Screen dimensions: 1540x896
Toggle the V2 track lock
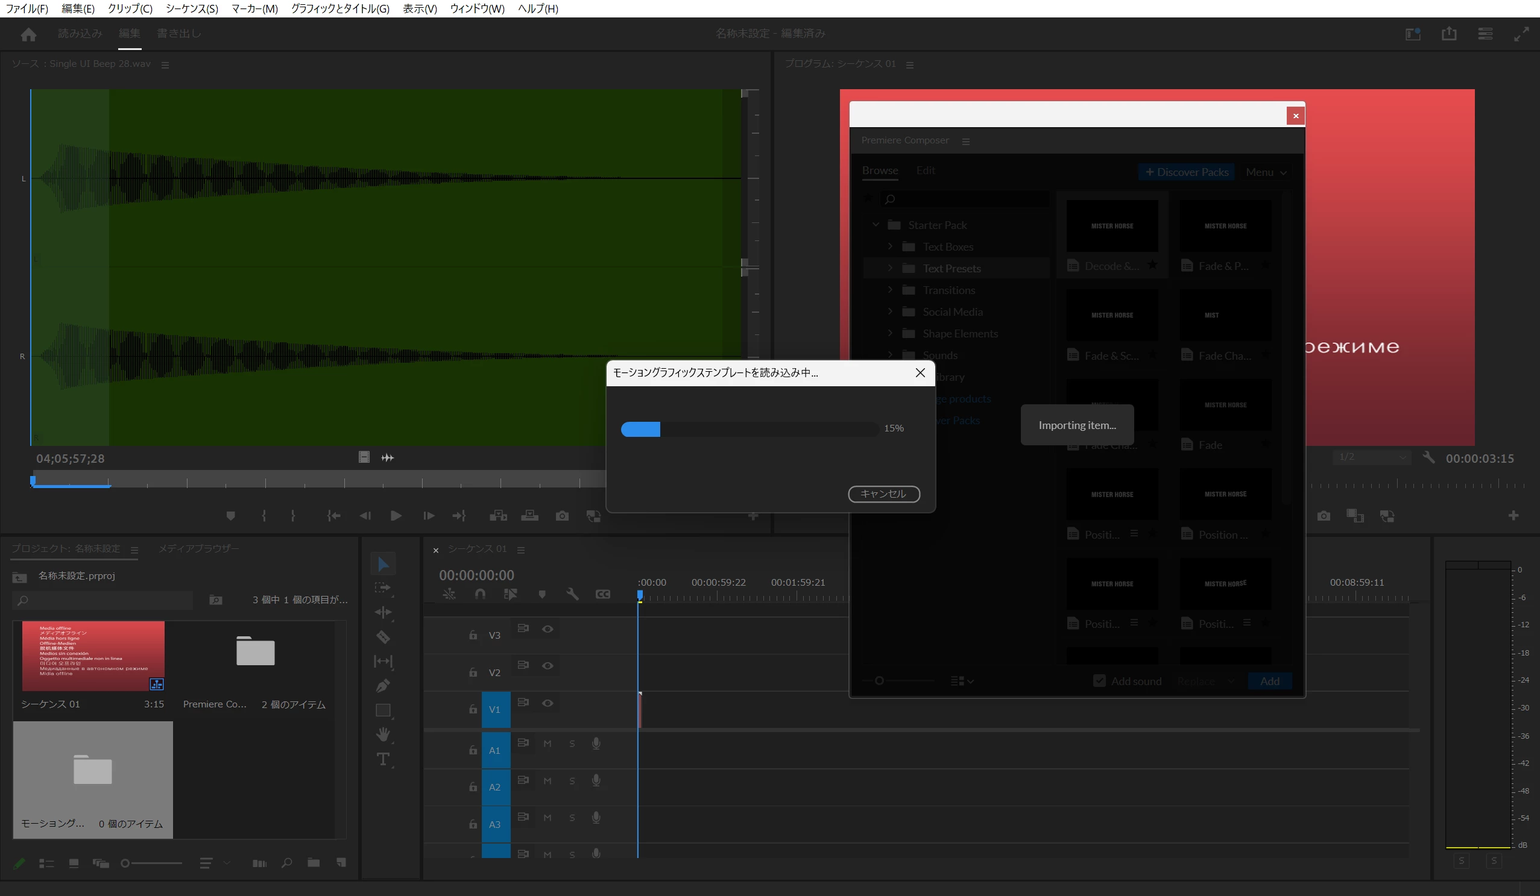click(x=473, y=672)
